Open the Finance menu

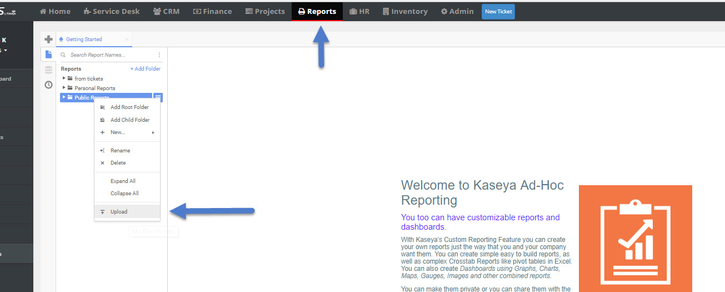click(212, 11)
